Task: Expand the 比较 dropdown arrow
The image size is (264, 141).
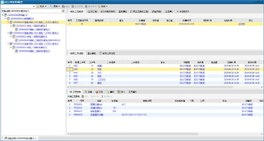Action: pyautogui.click(x=107, y=6)
